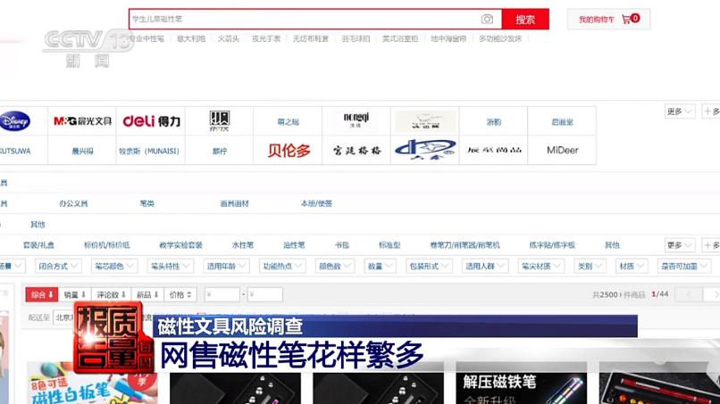Select the deli 得力 brand logo
The height and width of the screenshot is (404, 720).
pyautogui.click(x=151, y=121)
